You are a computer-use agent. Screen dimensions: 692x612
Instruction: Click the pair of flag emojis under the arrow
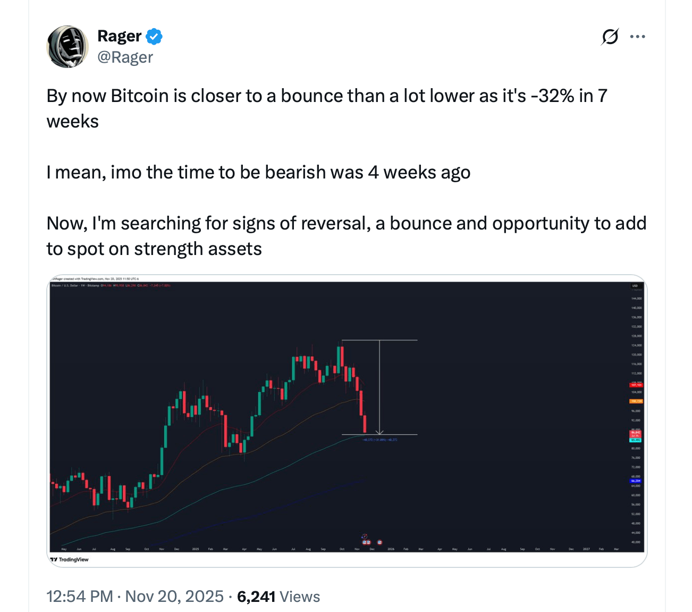[x=367, y=542]
